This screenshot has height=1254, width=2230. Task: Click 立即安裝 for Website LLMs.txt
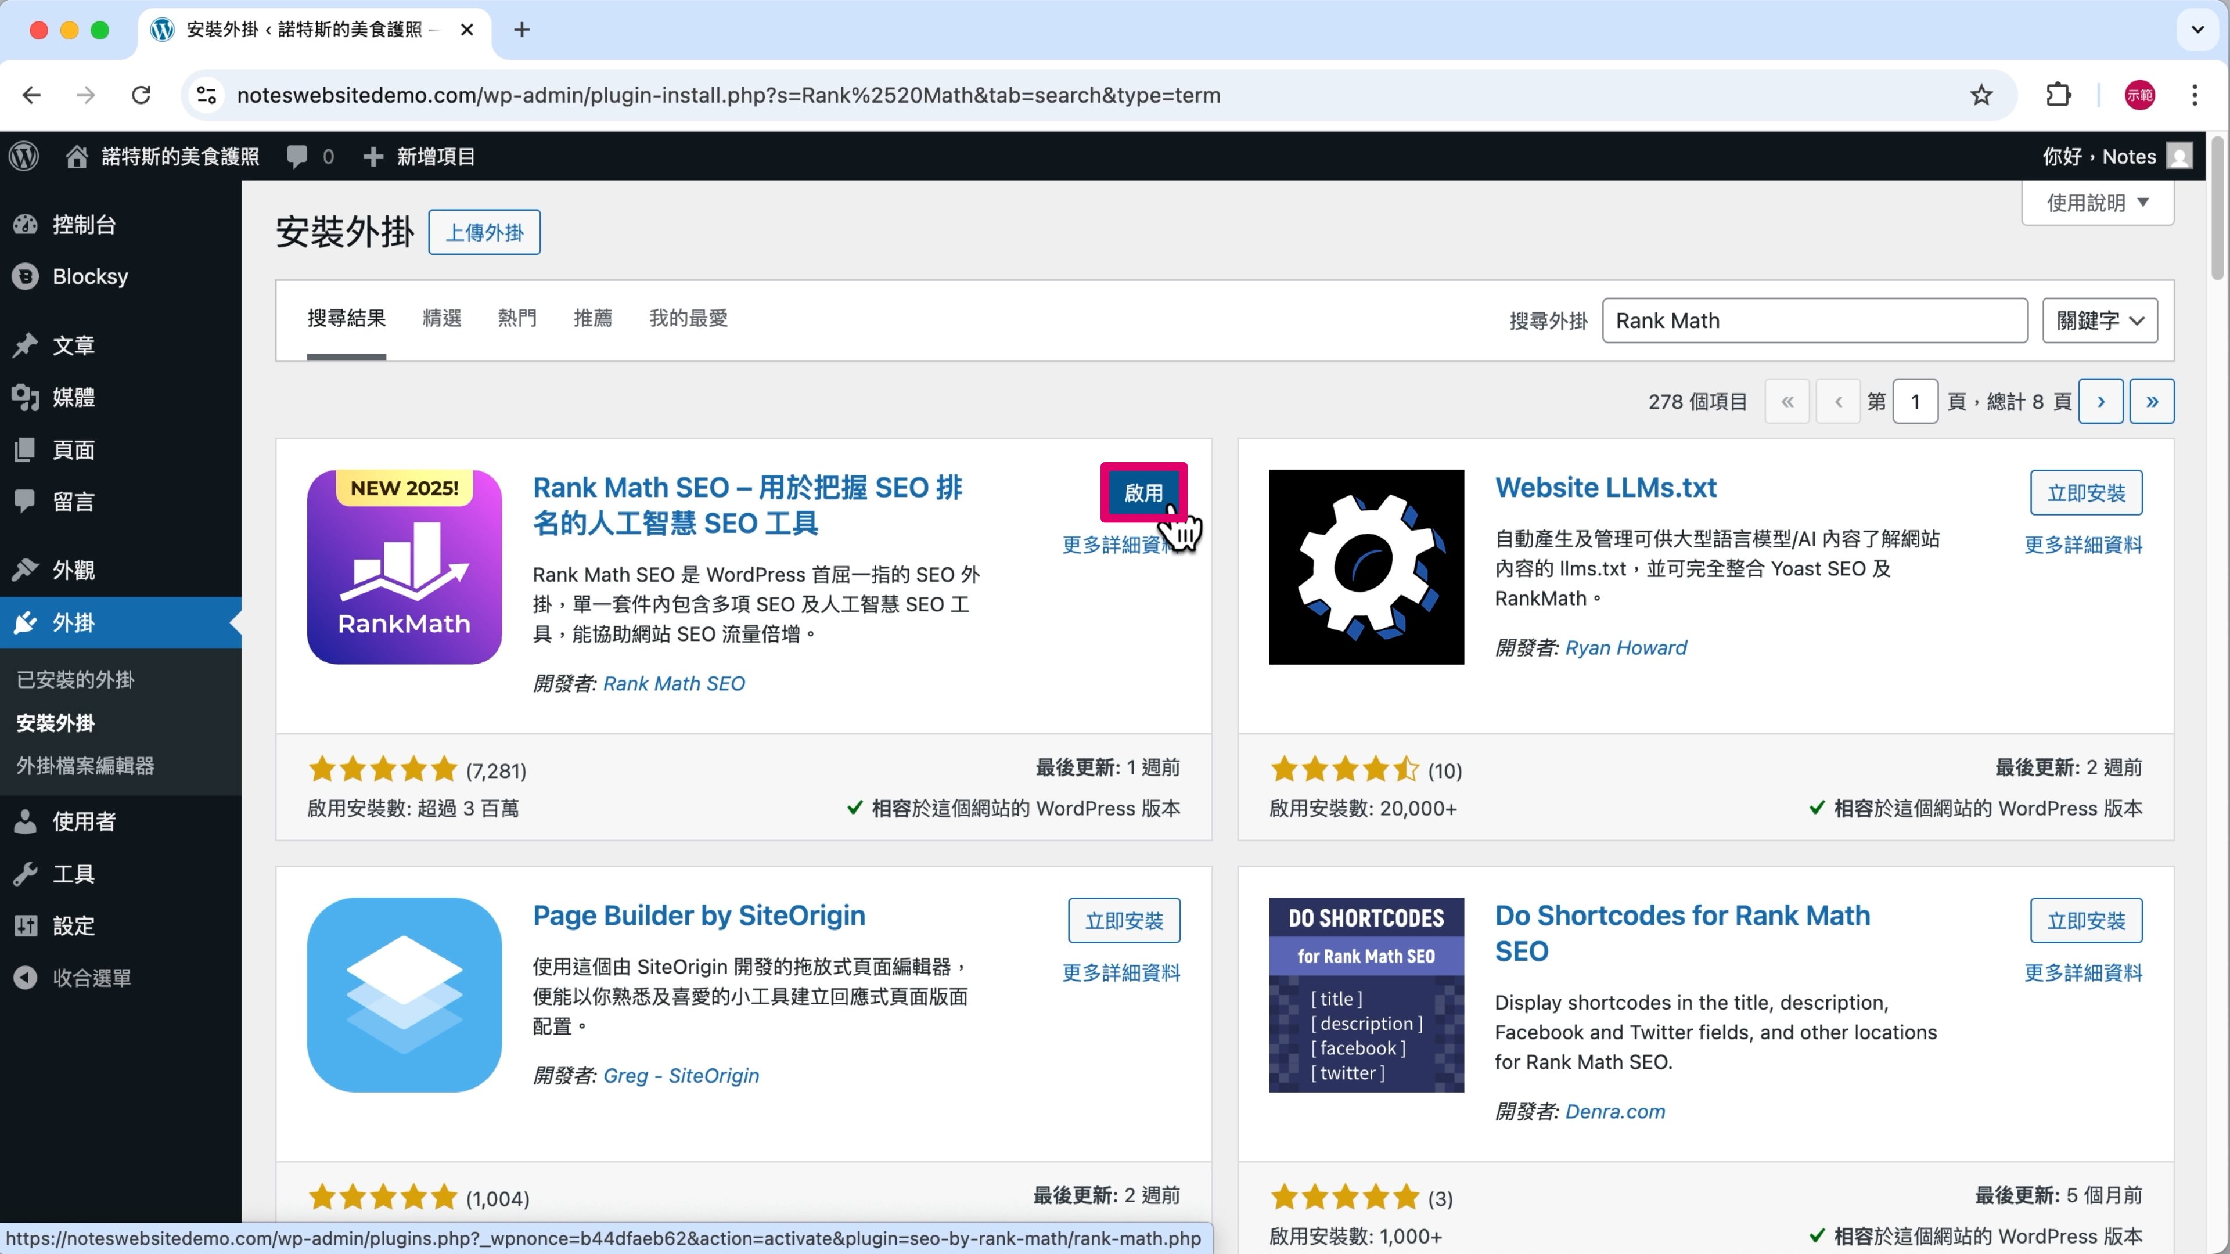[2085, 492]
